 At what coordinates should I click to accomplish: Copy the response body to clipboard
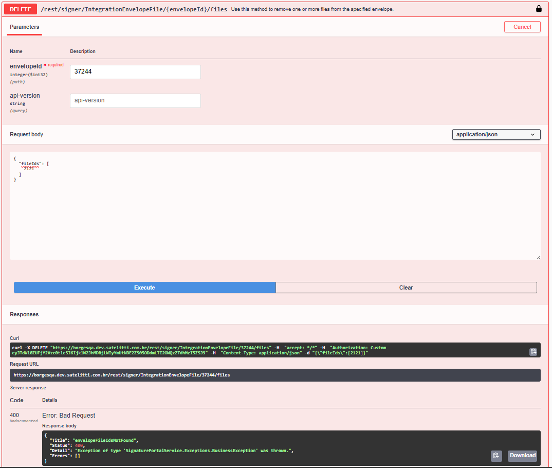click(x=496, y=456)
